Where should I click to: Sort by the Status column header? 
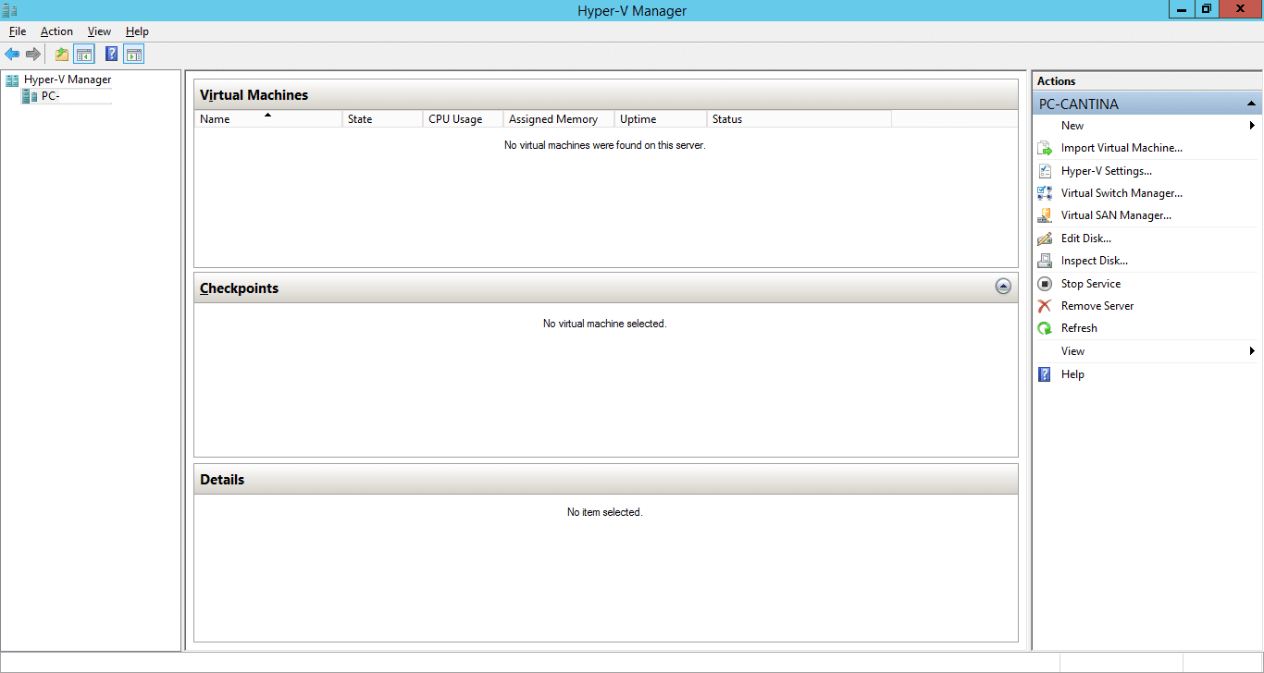click(x=799, y=119)
